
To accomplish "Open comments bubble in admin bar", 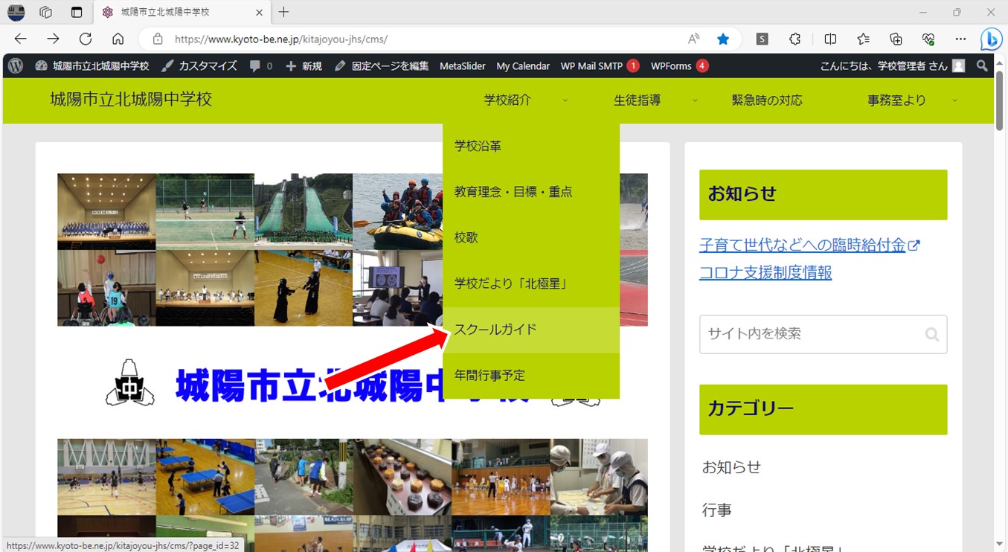I will coord(261,65).
